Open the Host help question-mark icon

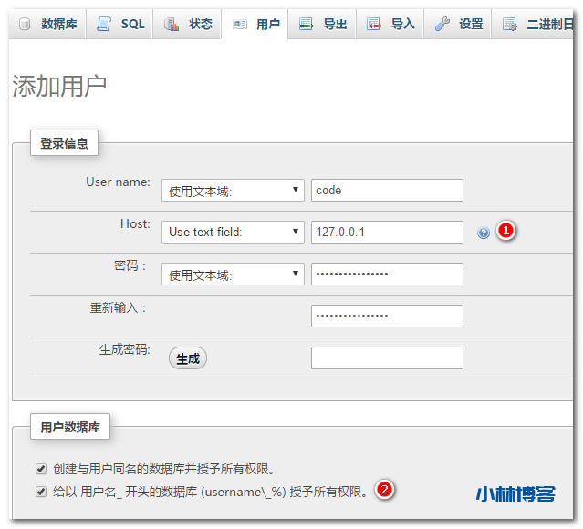483,233
